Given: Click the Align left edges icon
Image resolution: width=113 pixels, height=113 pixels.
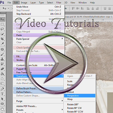Looking at the screenshot, I should coord(88,8).
